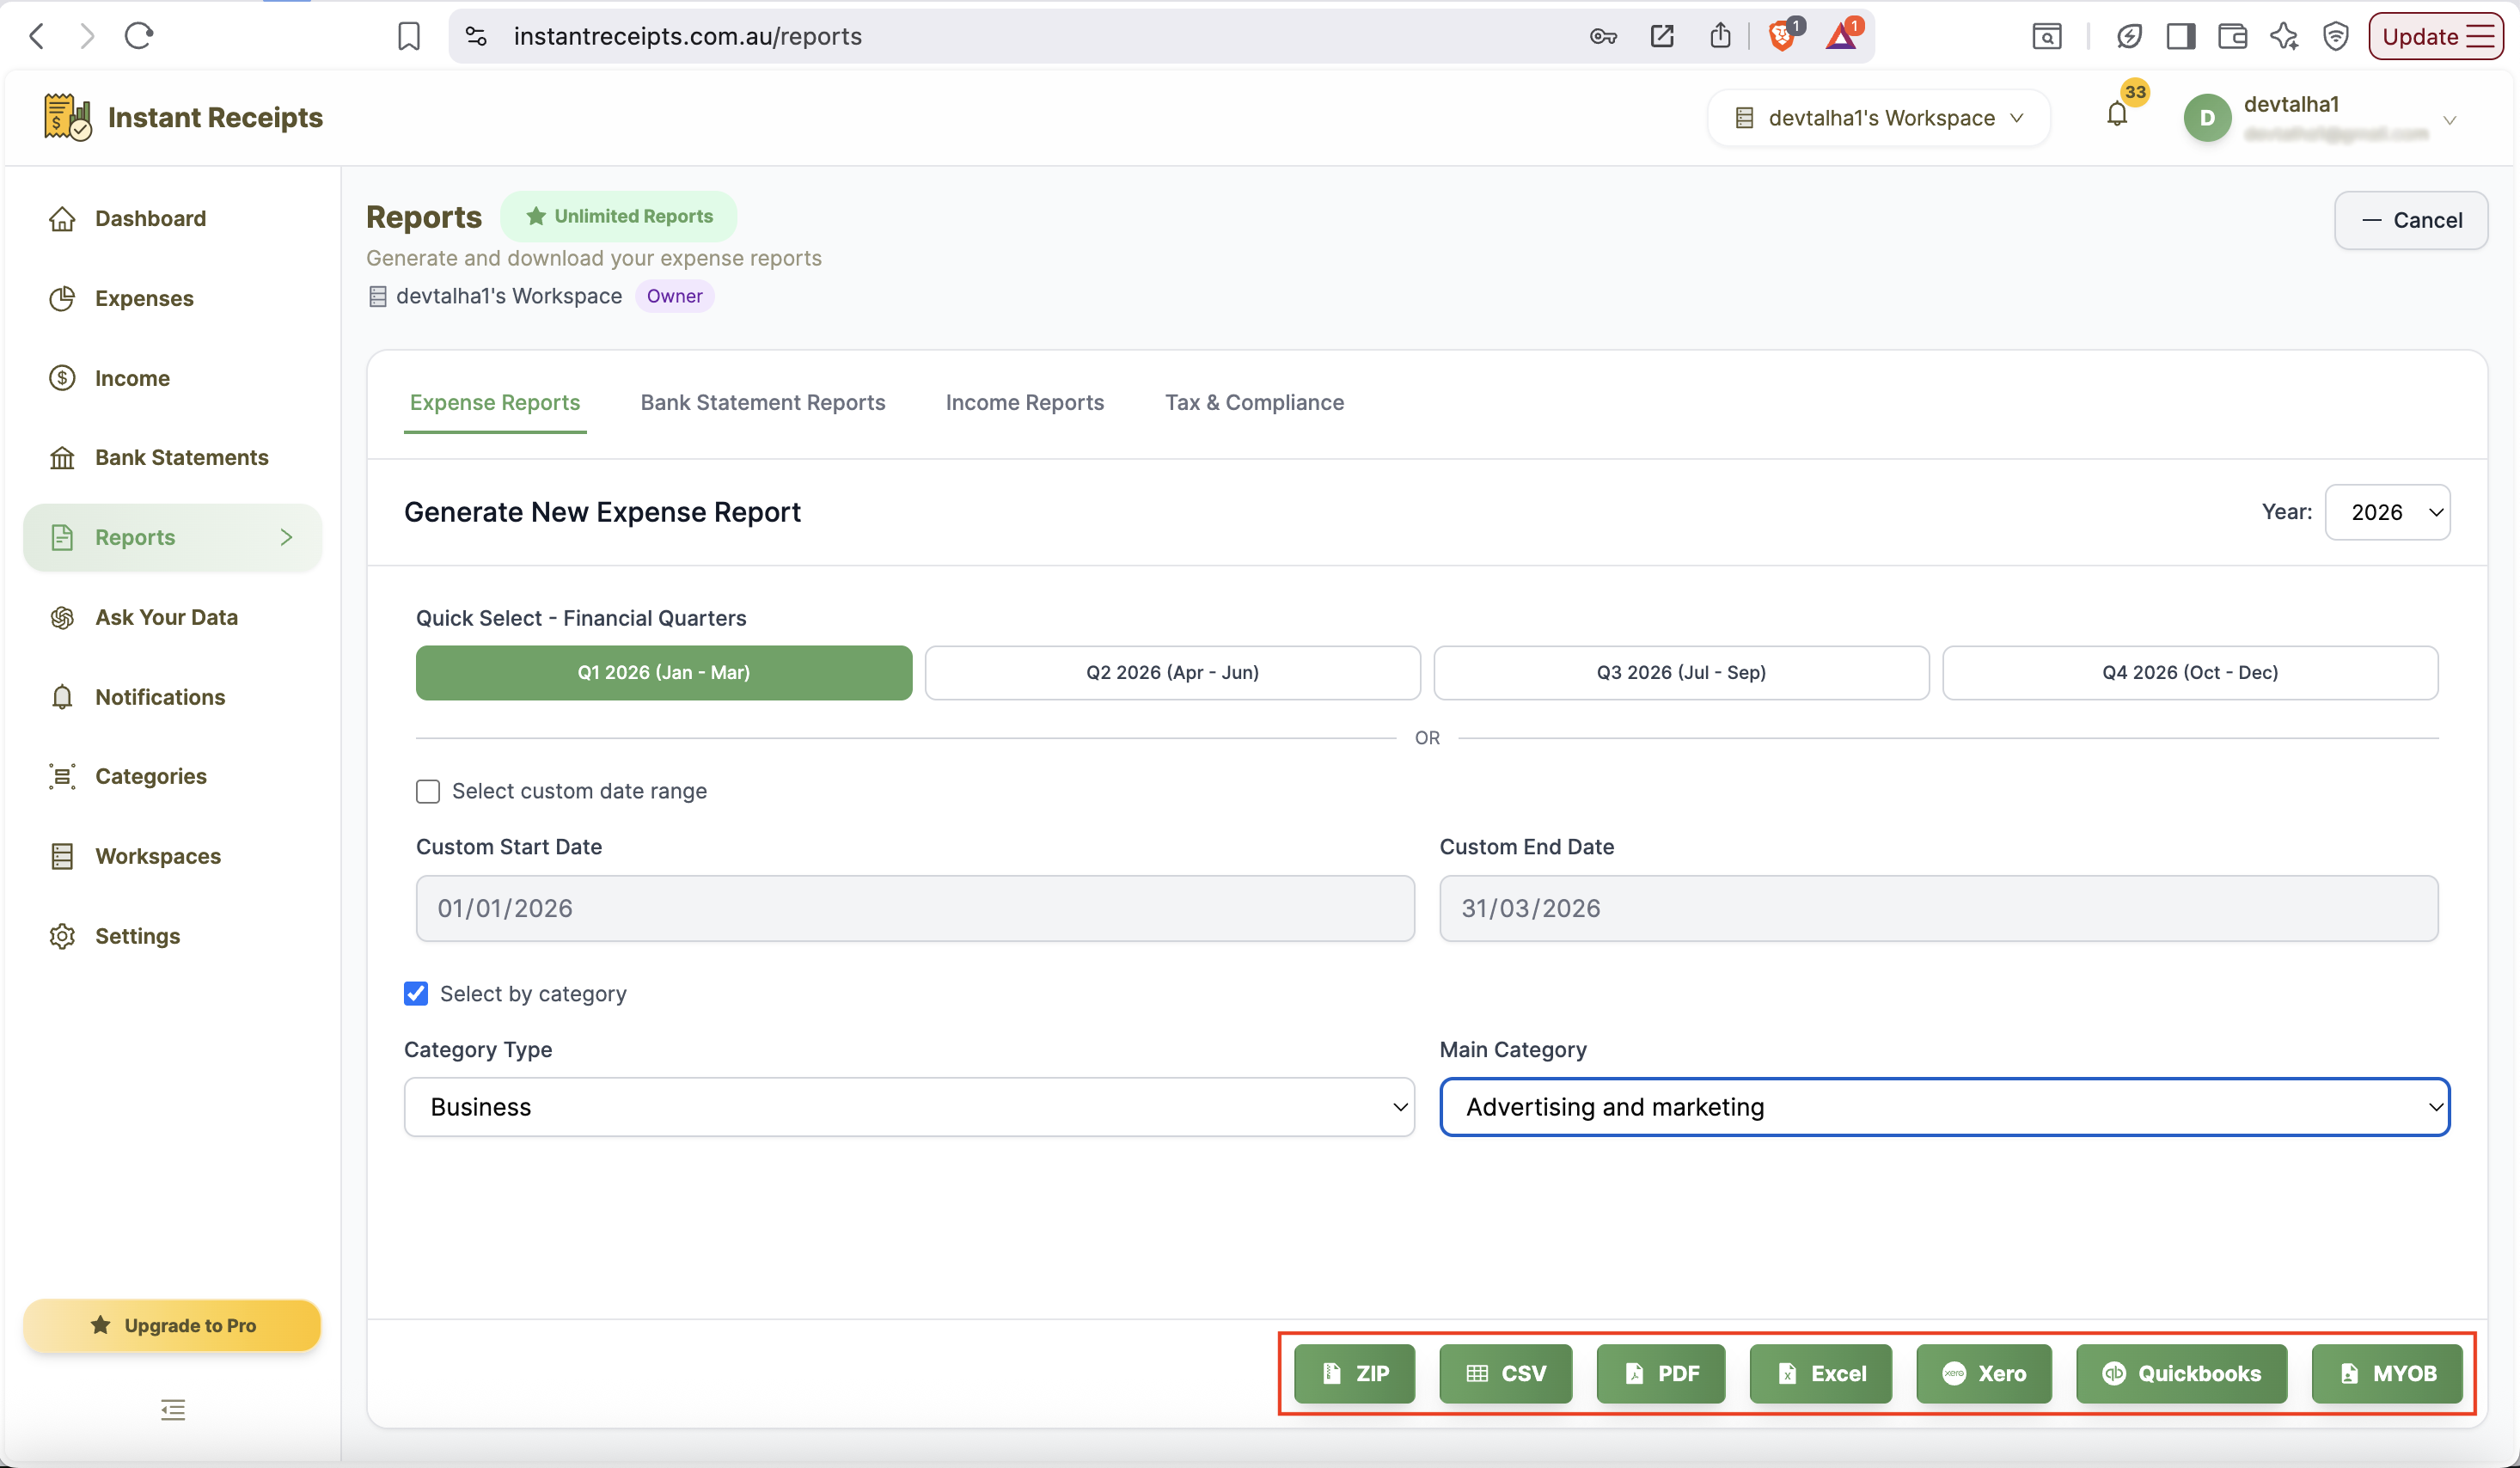Viewport: 2520px width, 1468px height.
Task: Expand the devtalha1 account menu chevron
Action: click(x=2450, y=120)
